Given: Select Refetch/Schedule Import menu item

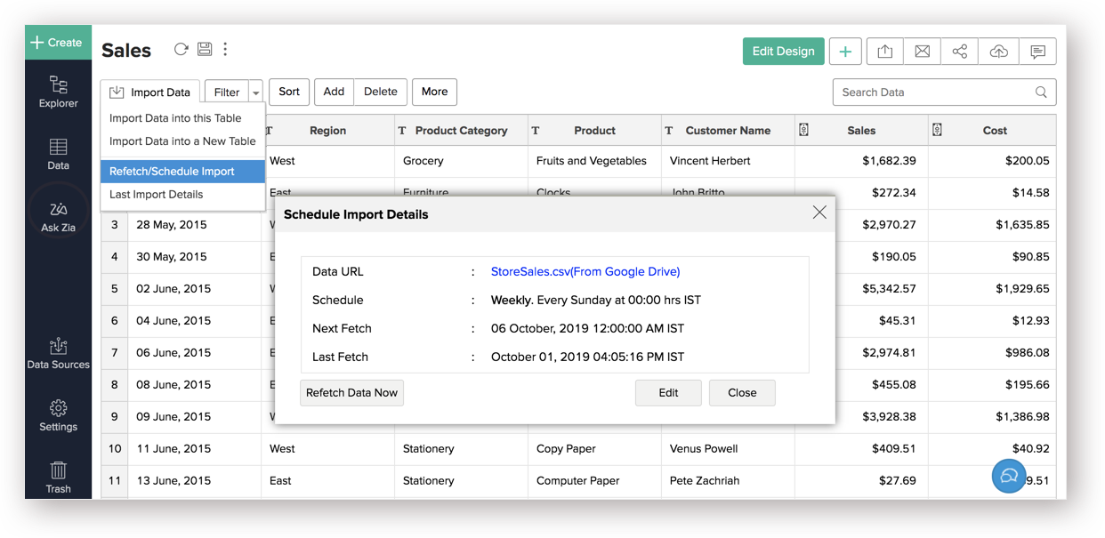Looking at the screenshot, I should tap(172, 172).
